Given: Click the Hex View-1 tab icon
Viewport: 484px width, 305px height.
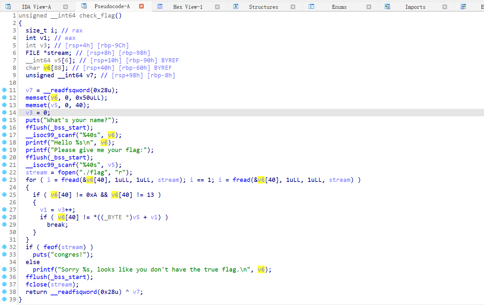Looking at the screenshot, I should (160, 6).
